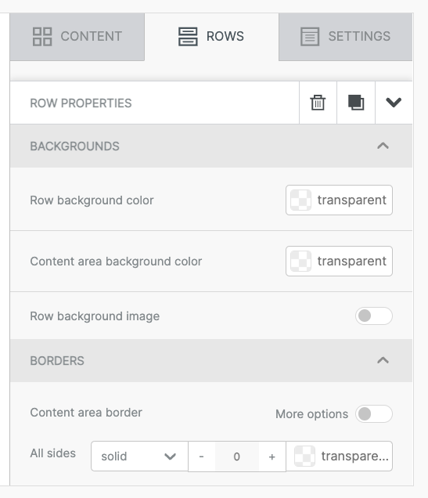Viewport: 428px width, 498px height.
Task: Turn on More options border toggle
Action: coord(374,414)
